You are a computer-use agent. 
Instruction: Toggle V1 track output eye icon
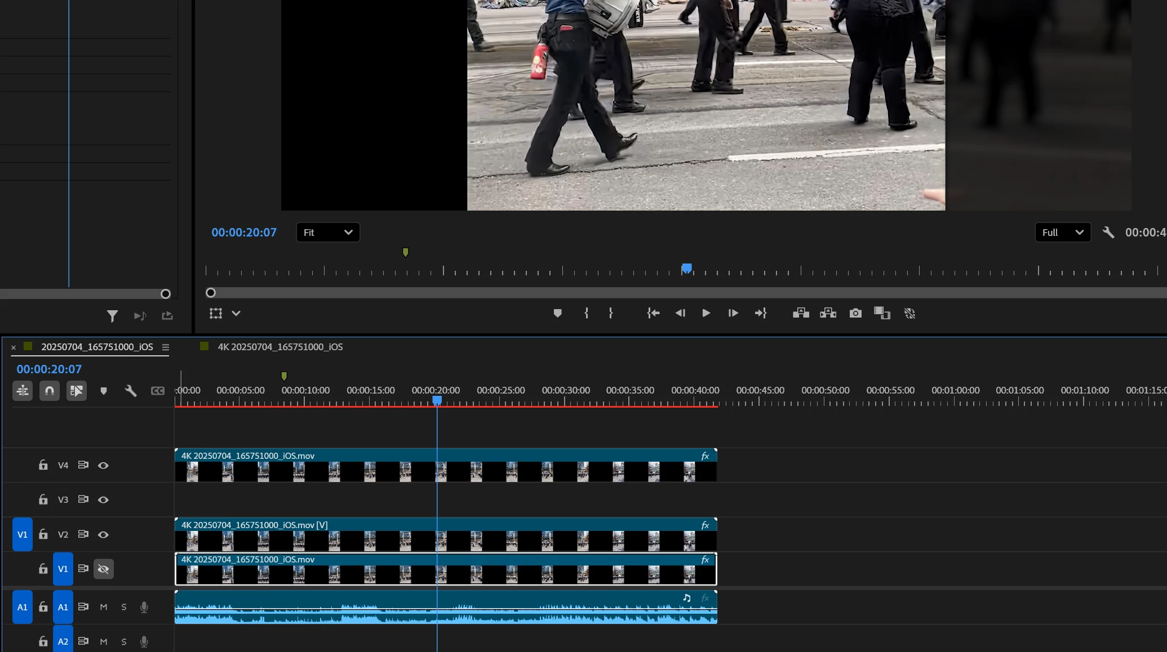103,569
